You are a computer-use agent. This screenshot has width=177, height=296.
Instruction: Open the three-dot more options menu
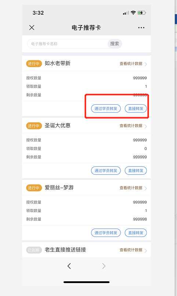point(141,28)
